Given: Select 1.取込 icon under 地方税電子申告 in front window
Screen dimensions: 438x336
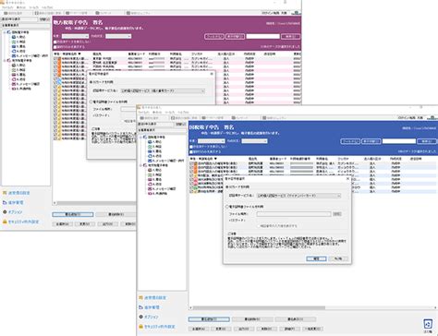Looking at the screenshot, I should click(x=150, y=170).
